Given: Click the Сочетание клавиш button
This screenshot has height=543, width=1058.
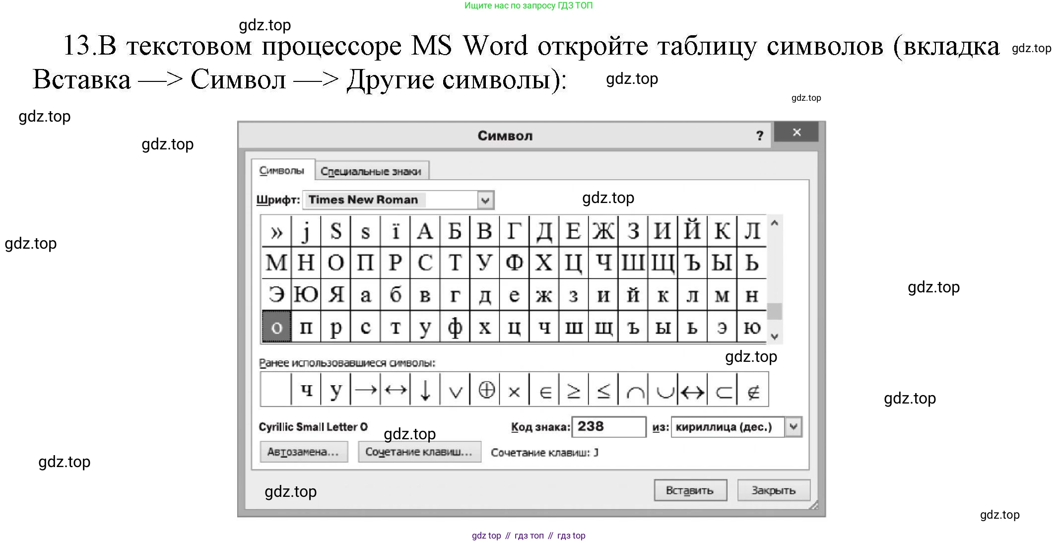Looking at the screenshot, I should [x=419, y=452].
